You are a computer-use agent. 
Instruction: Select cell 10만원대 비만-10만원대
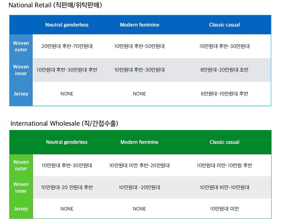224,187
